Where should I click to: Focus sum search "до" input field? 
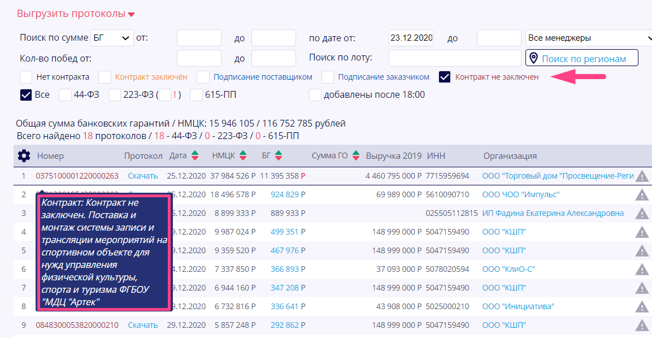[x=273, y=38]
